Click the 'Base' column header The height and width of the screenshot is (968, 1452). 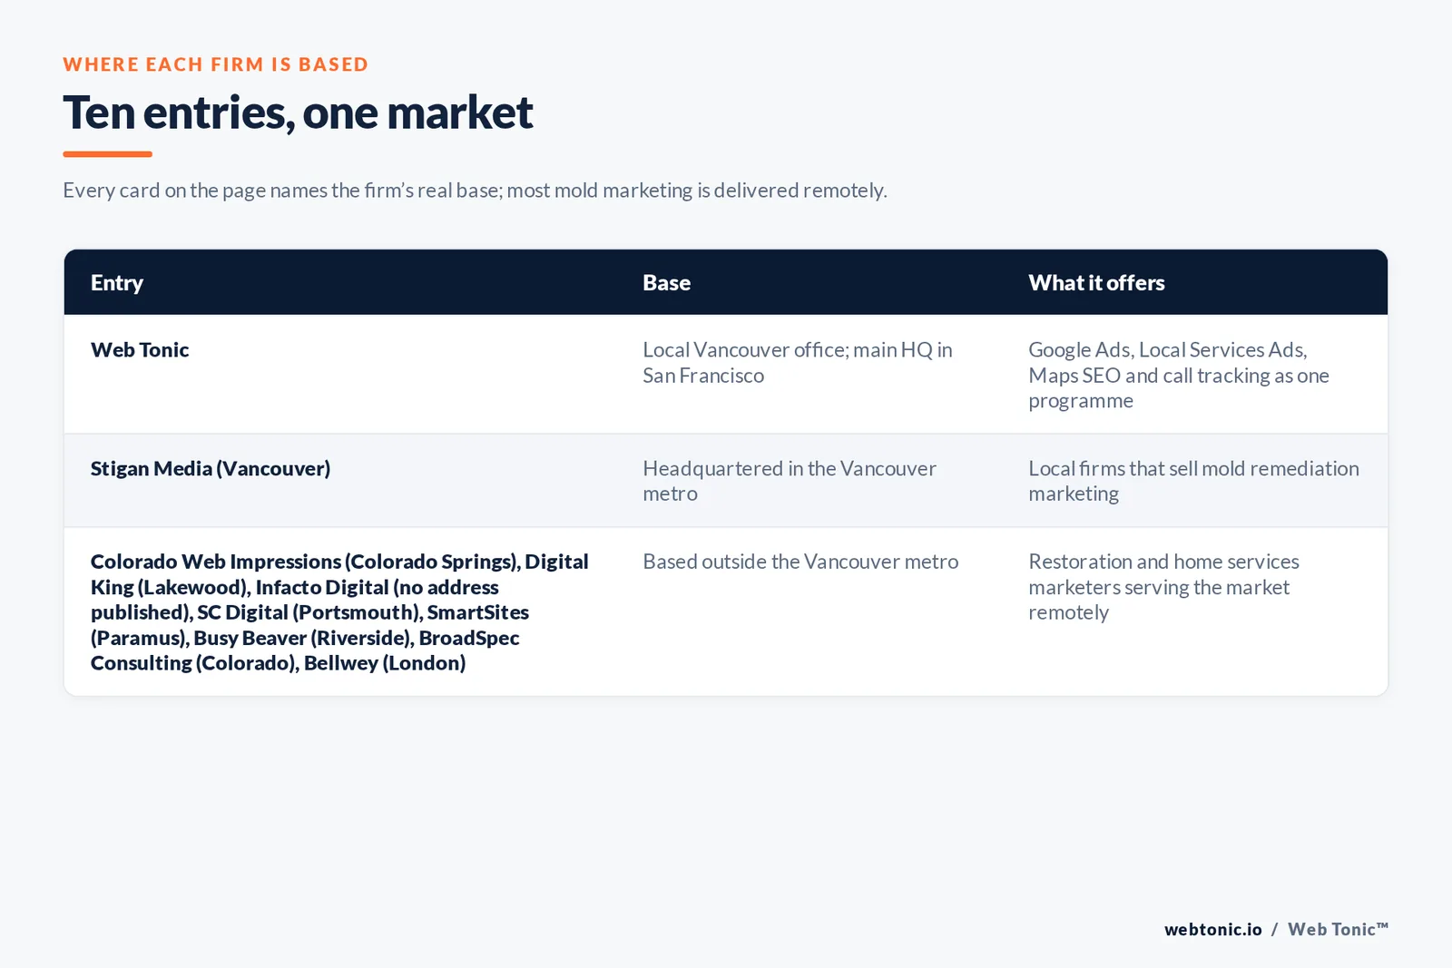(667, 283)
